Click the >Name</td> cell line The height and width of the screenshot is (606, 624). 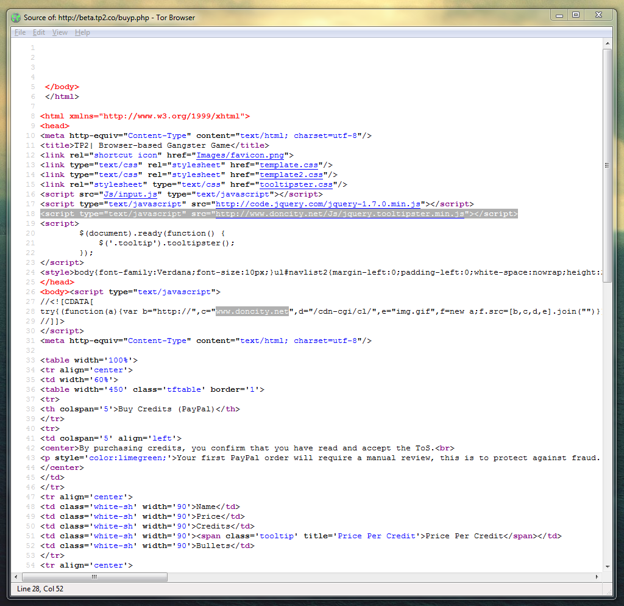click(140, 507)
